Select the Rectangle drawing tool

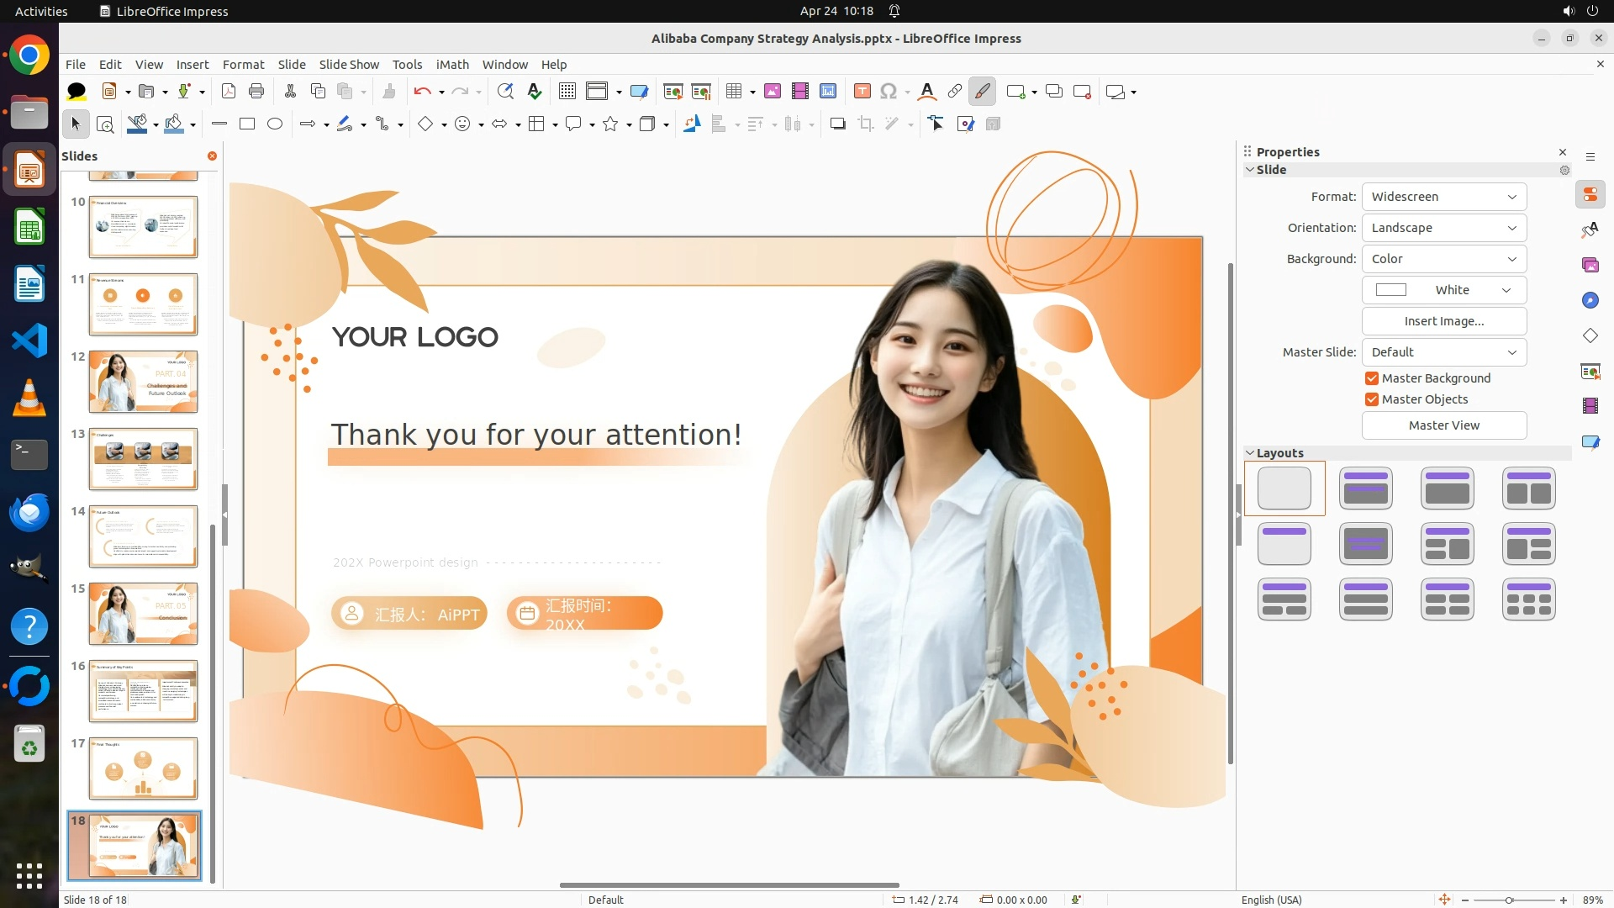click(247, 124)
